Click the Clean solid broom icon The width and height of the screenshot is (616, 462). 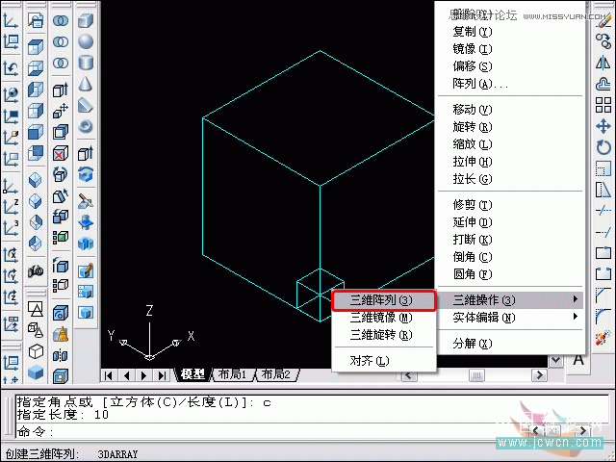point(60,334)
